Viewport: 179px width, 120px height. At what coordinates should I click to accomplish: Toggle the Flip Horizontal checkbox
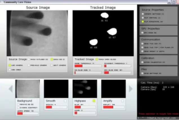pyautogui.click(x=143, y=22)
